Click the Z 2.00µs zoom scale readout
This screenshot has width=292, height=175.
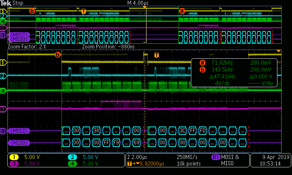pyautogui.click(x=137, y=157)
